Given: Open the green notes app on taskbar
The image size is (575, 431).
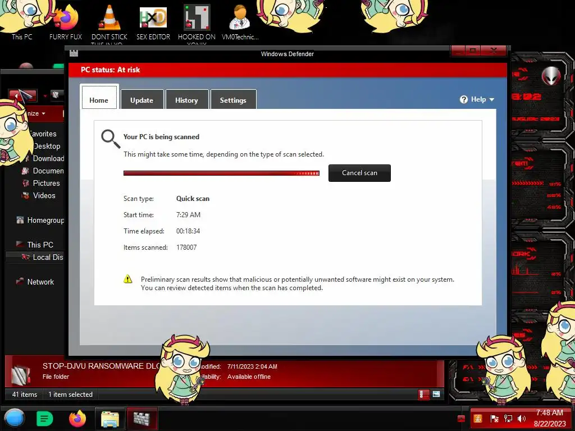Looking at the screenshot, I should (44, 418).
